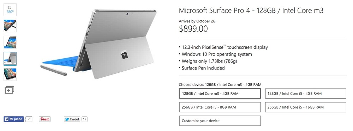Show the thumbnail of Surface with pen close-up
Viewport: 353px width, 131px height.
(x=10, y=26)
